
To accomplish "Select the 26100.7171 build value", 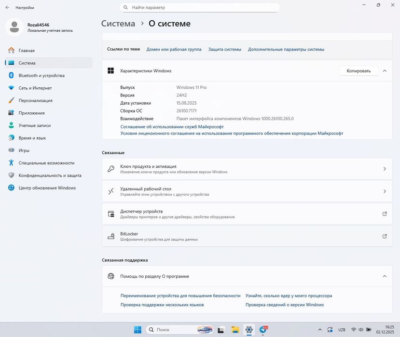I will tap(186, 110).
